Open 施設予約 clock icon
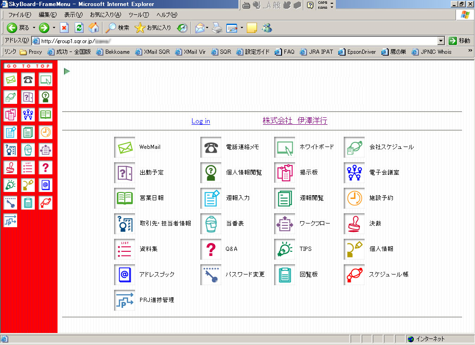The height and width of the screenshot is (345, 475). pyautogui.click(x=354, y=198)
